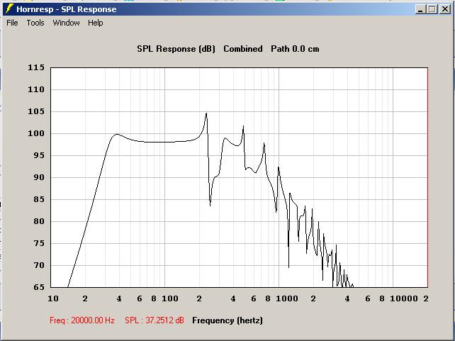The image size is (455, 341).
Task: Click the 1000 Hz x-axis label
Action: tap(287, 298)
